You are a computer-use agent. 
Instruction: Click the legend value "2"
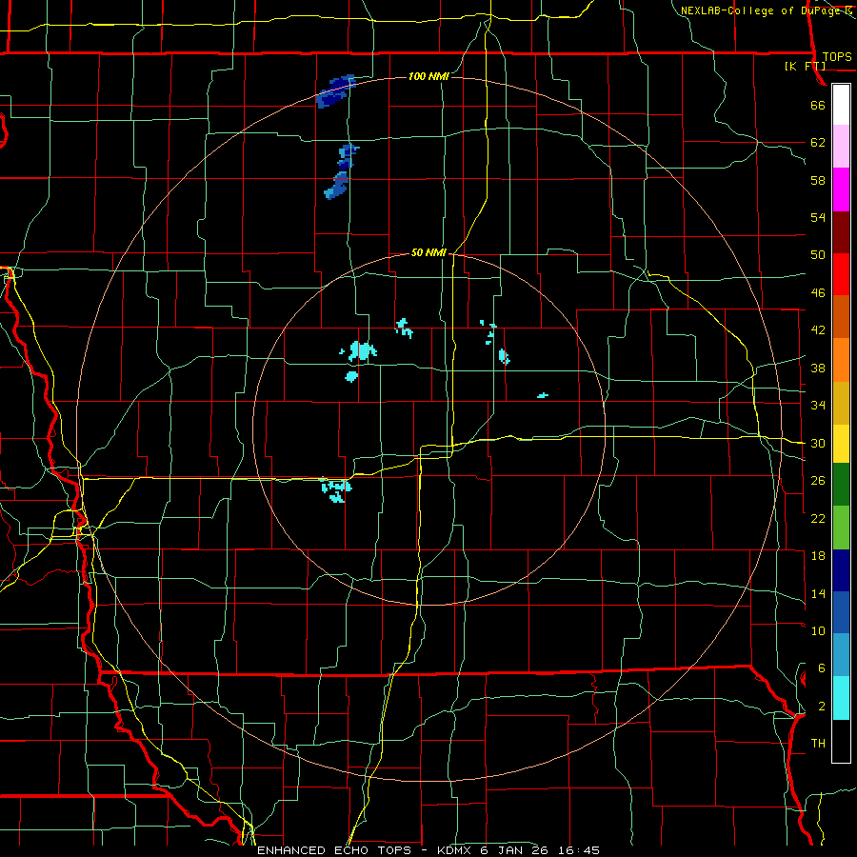point(821,707)
